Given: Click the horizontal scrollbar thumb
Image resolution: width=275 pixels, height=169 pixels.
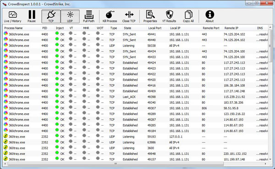Looking at the screenshot, I should coord(116,164).
